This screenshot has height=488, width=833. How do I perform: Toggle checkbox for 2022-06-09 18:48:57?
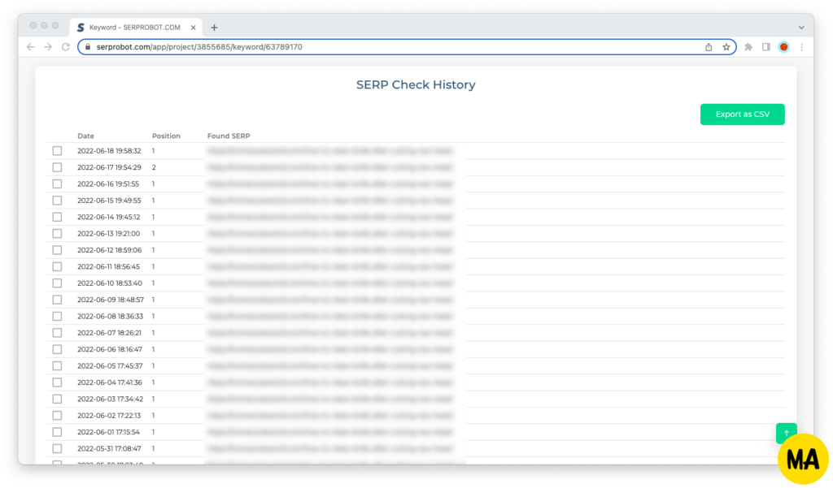pyautogui.click(x=58, y=300)
